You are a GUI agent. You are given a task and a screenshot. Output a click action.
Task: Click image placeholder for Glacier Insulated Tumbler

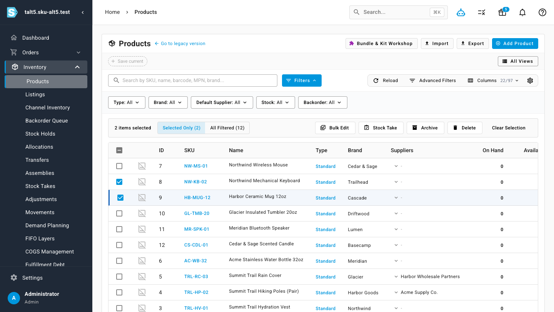coord(142,213)
